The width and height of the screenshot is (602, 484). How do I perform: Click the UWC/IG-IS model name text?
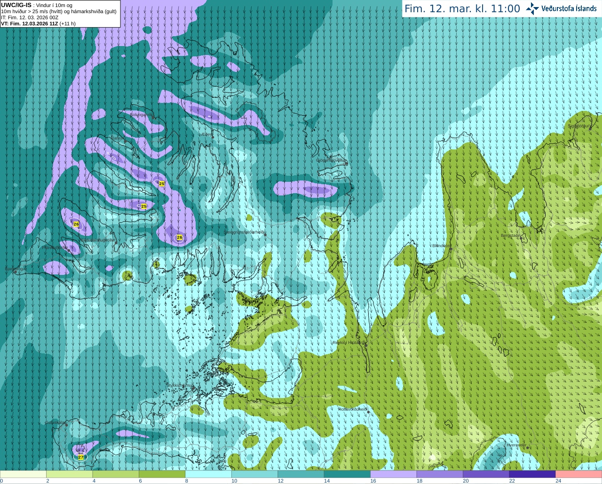click(x=16, y=5)
